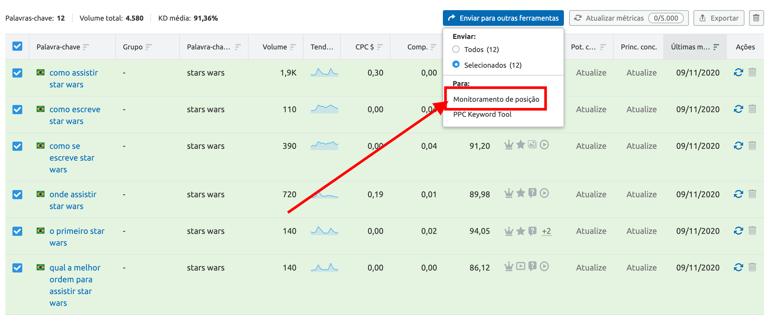The width and height of the screenshot is (768, 315).
Task: Refresh metrics for 'o primeiro star wars' row
Action: pyautogui.click(x=738, y=231)
